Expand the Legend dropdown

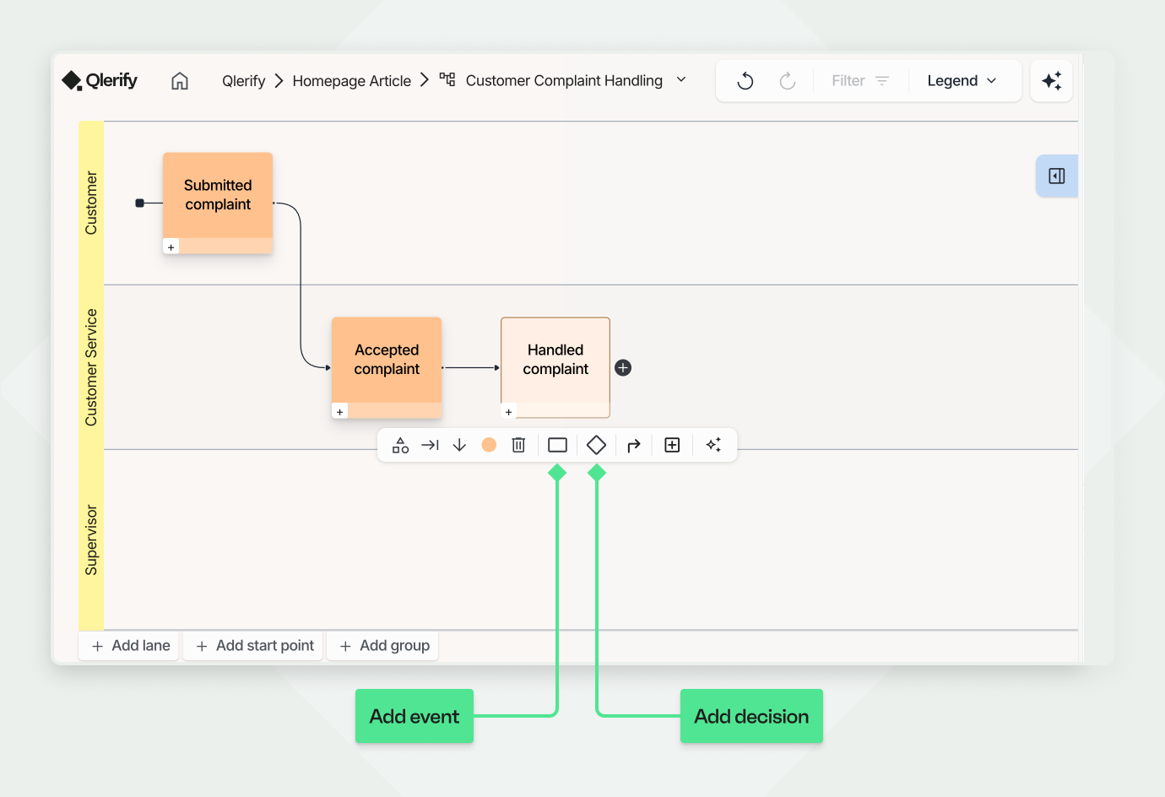(x=962, y=81)
